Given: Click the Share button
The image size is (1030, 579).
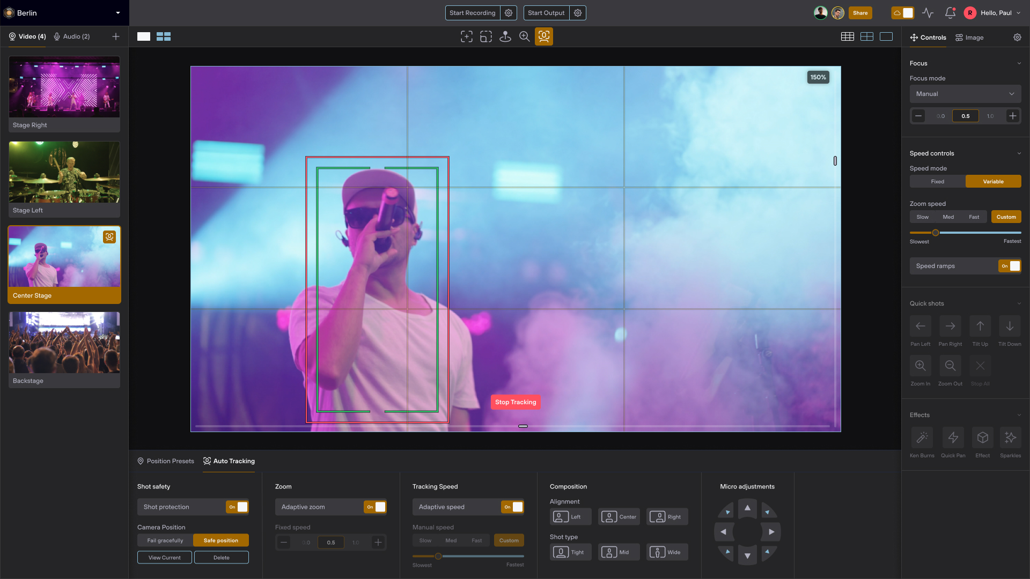Looking at the screenshot, I should coord(860,13).
